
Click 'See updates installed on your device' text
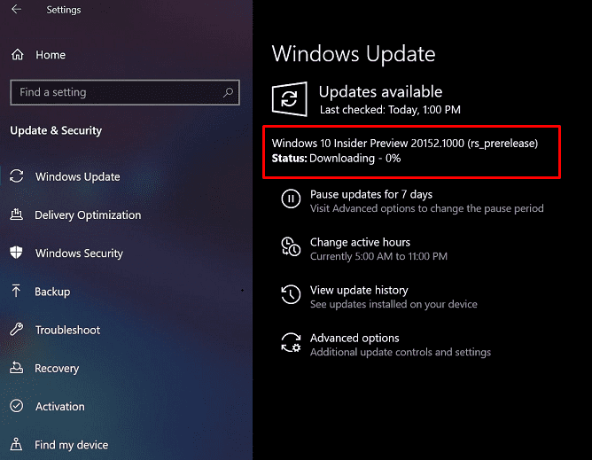393,304
